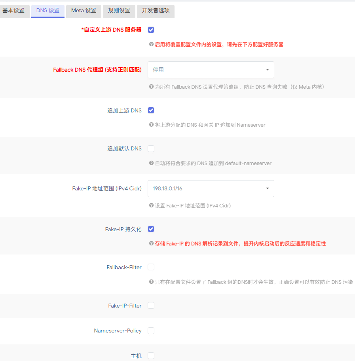Enable Nameserver-Policy checkbox
The image size is (355, 361).
(x=151, y=331)
